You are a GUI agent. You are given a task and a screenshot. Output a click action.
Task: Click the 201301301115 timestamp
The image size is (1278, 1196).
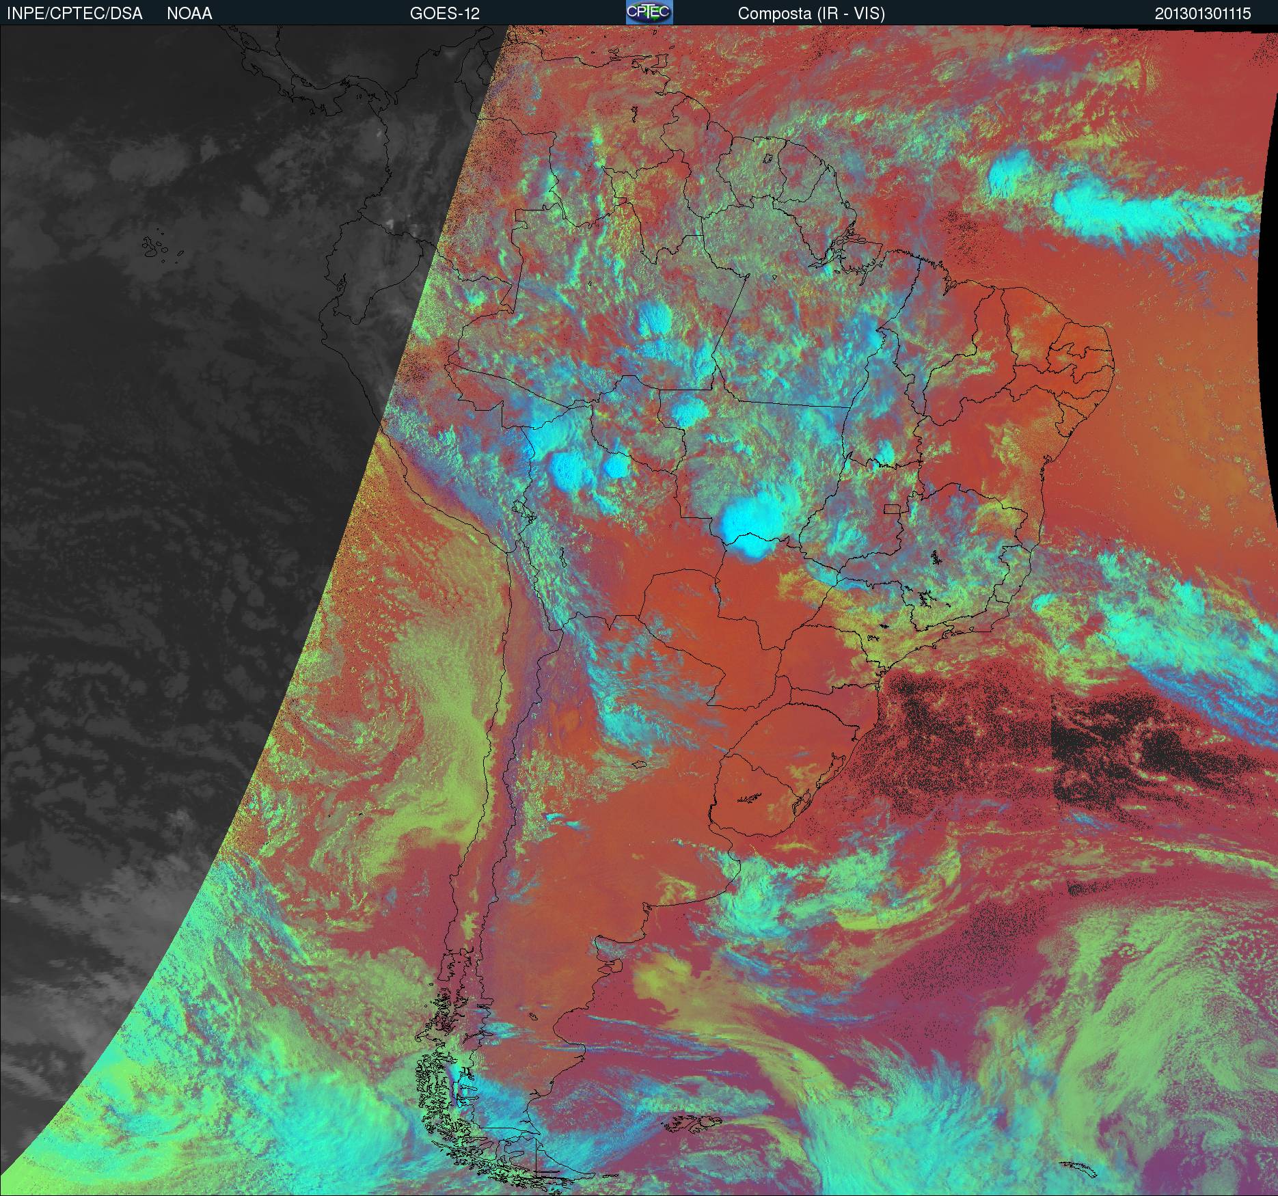(x=1204, y=14)
